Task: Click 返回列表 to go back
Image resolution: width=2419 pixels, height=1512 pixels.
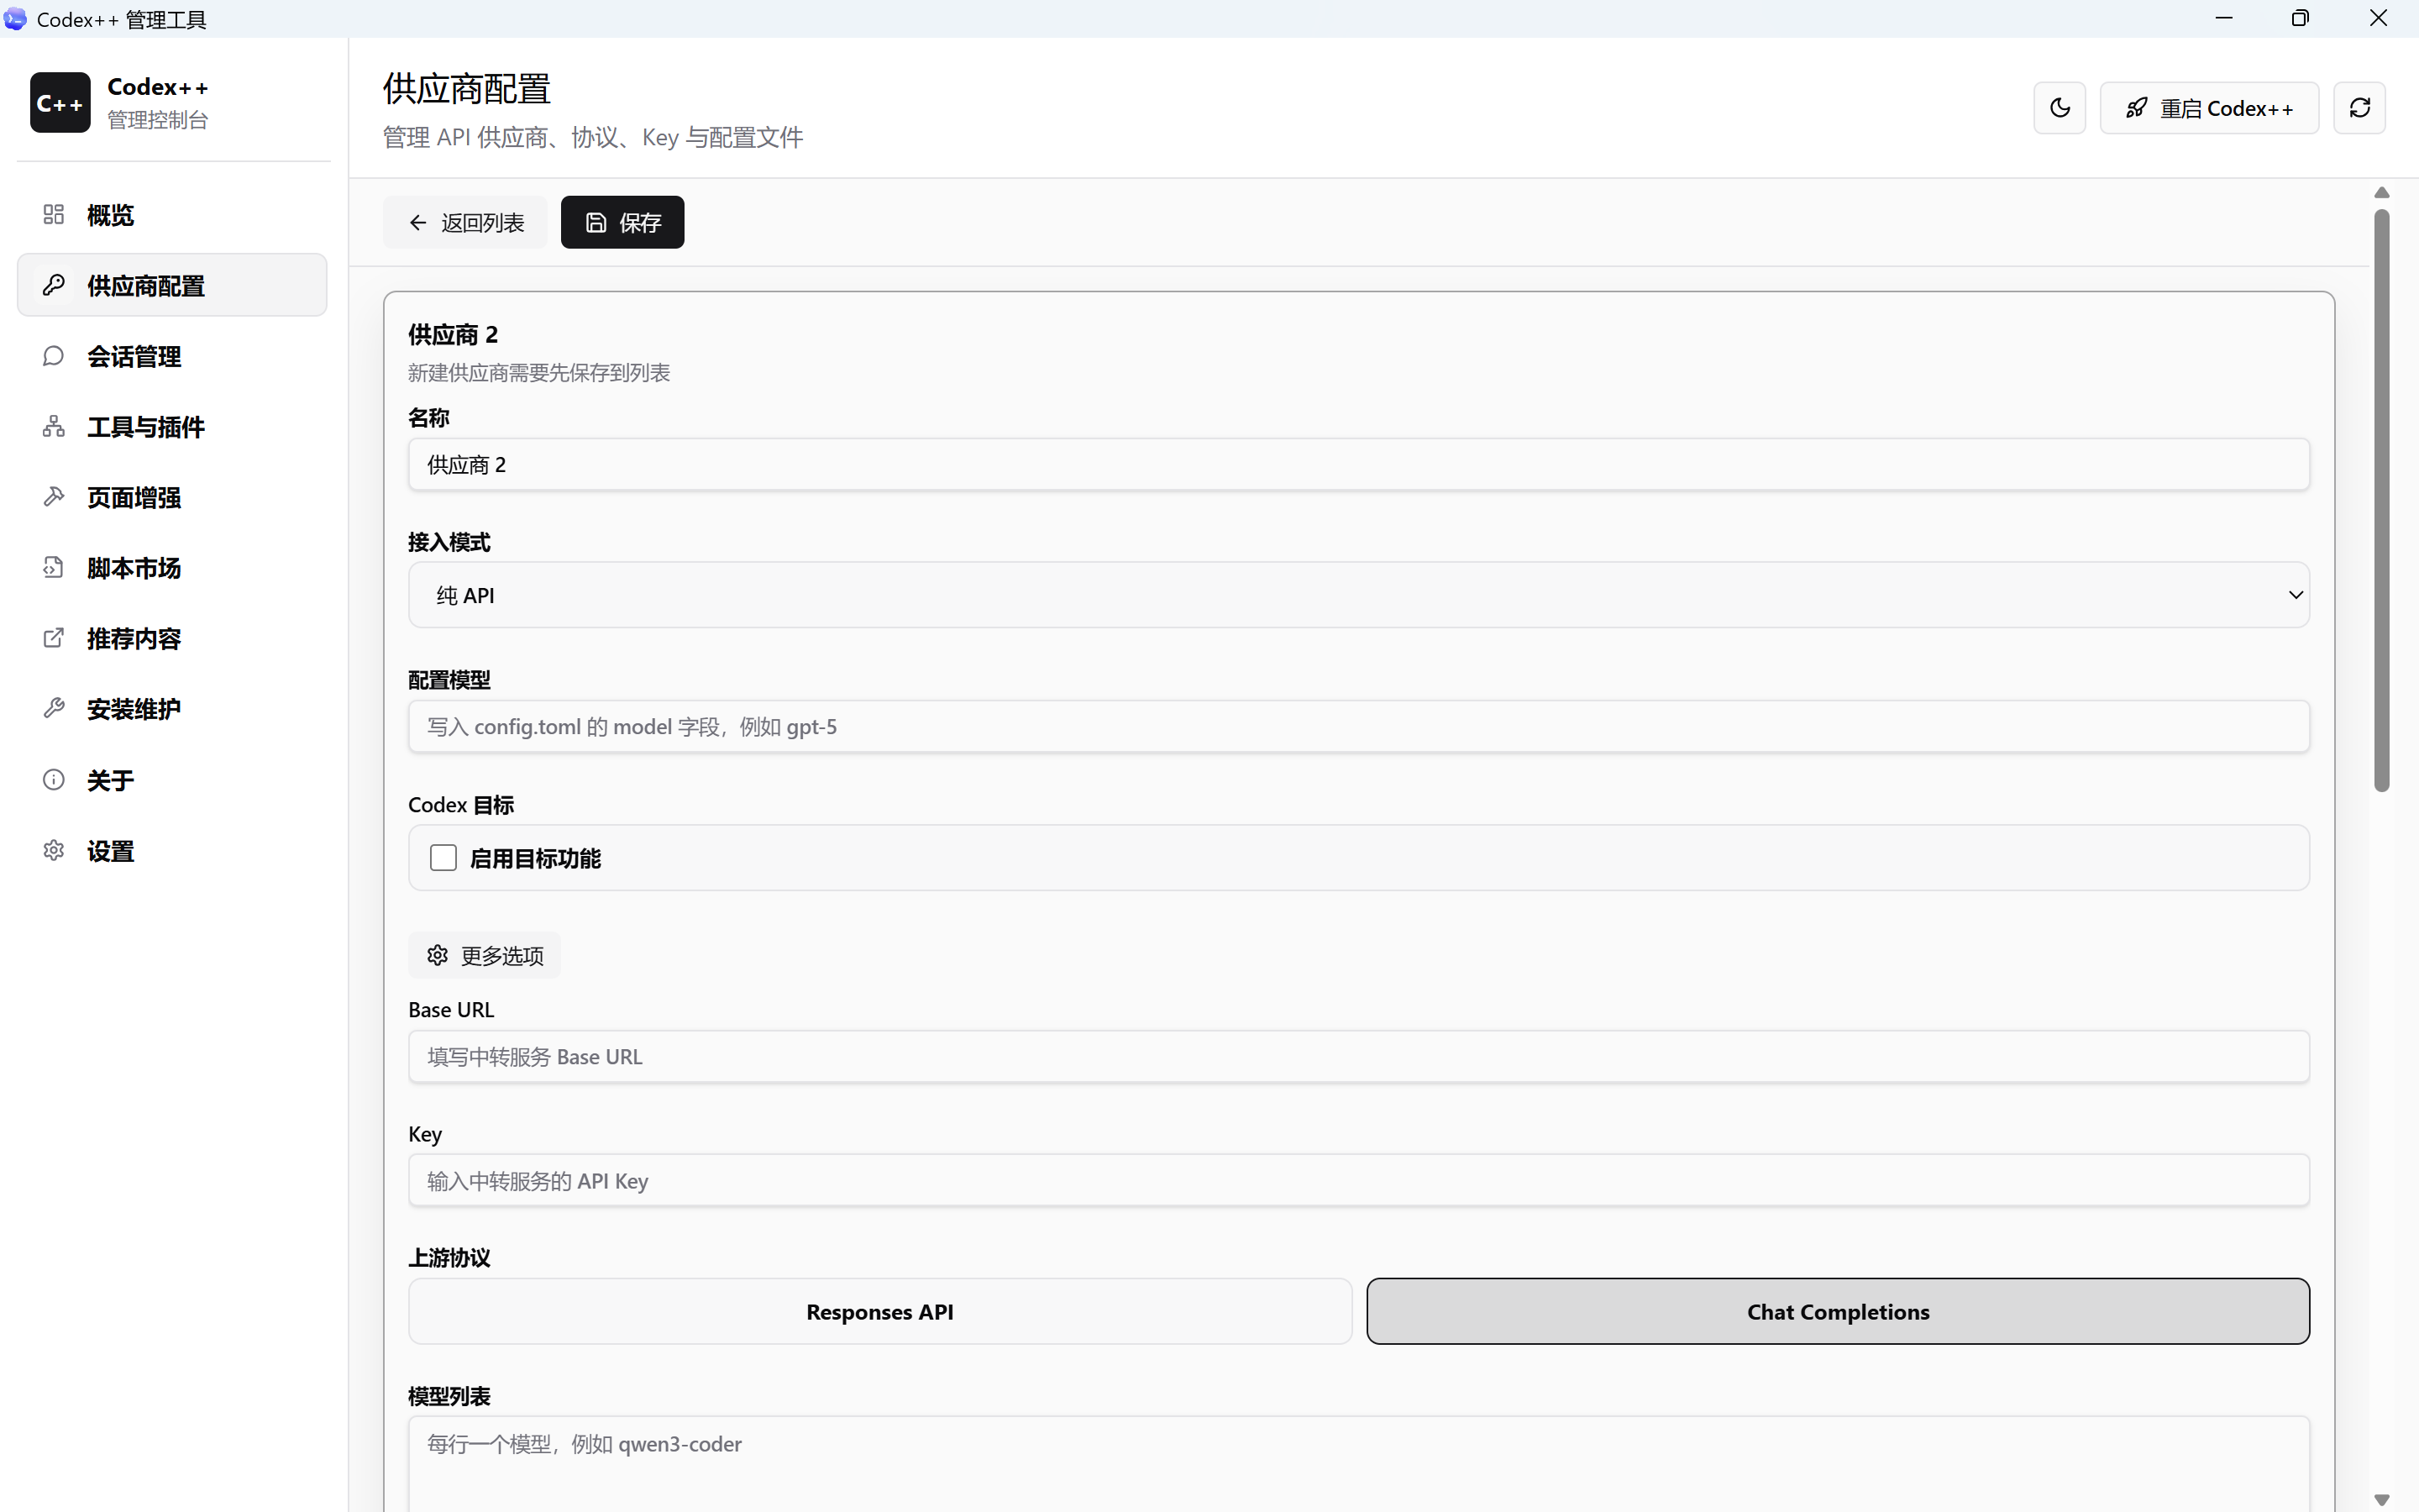Action: click(464, 222)
